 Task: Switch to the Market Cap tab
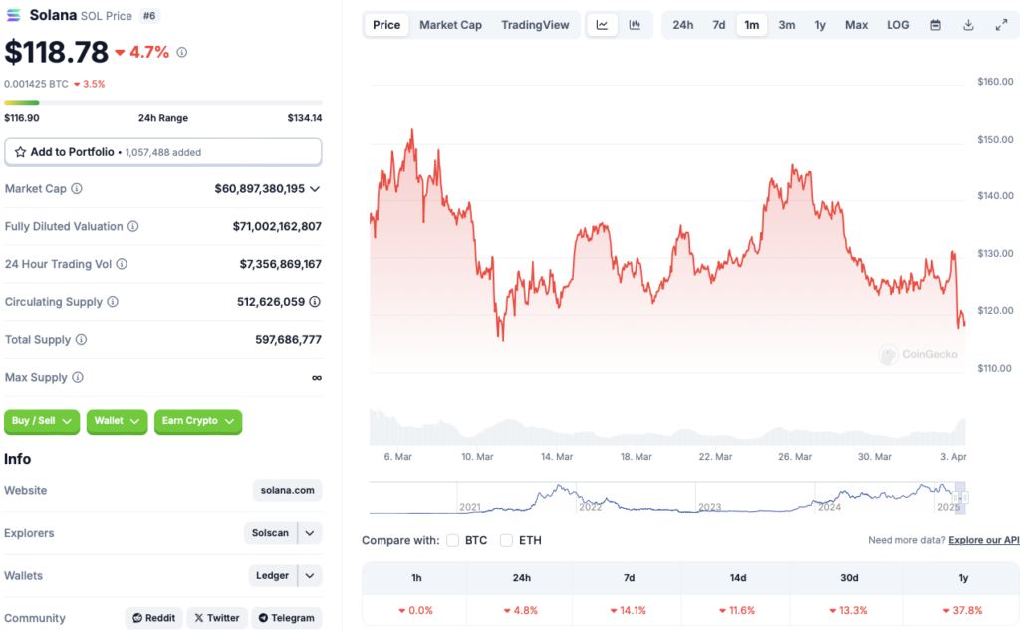[450, 24]
